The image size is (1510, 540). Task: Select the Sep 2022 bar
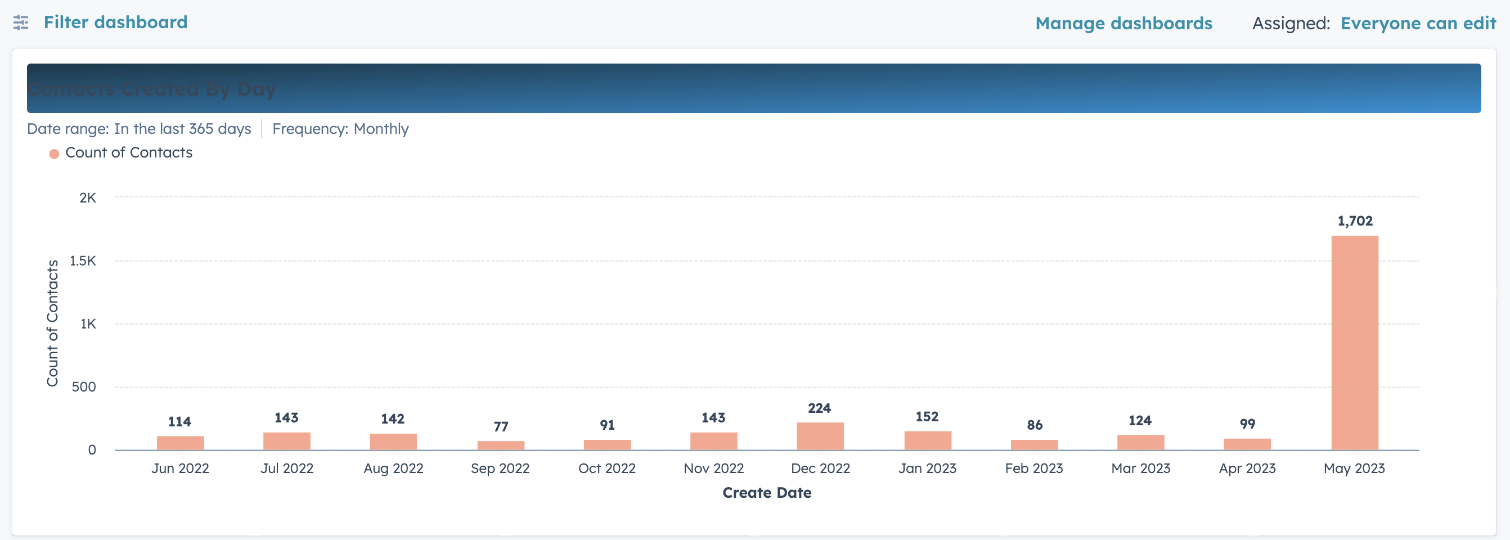click(x=501, y=445)
